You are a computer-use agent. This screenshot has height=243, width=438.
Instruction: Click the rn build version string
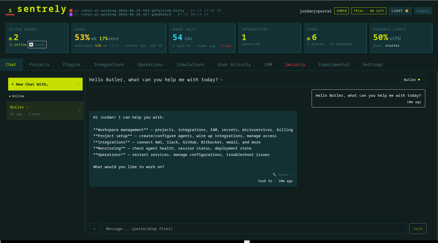pos(126,14)
